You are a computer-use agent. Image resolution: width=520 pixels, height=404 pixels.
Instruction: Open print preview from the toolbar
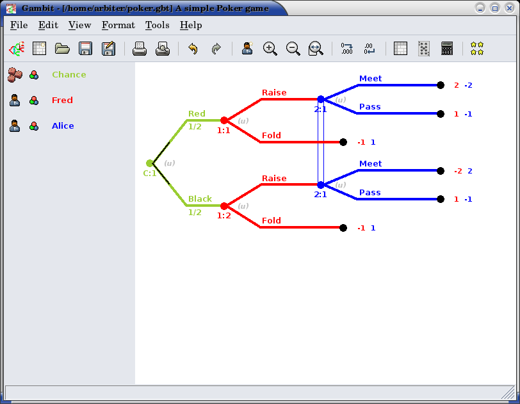[x=163, y=49]
